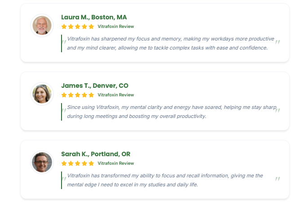Image resolution: width=300 pixels, height=203 pixels.
Task: Click closing quote mark in Laura's review
Action: 278,42
